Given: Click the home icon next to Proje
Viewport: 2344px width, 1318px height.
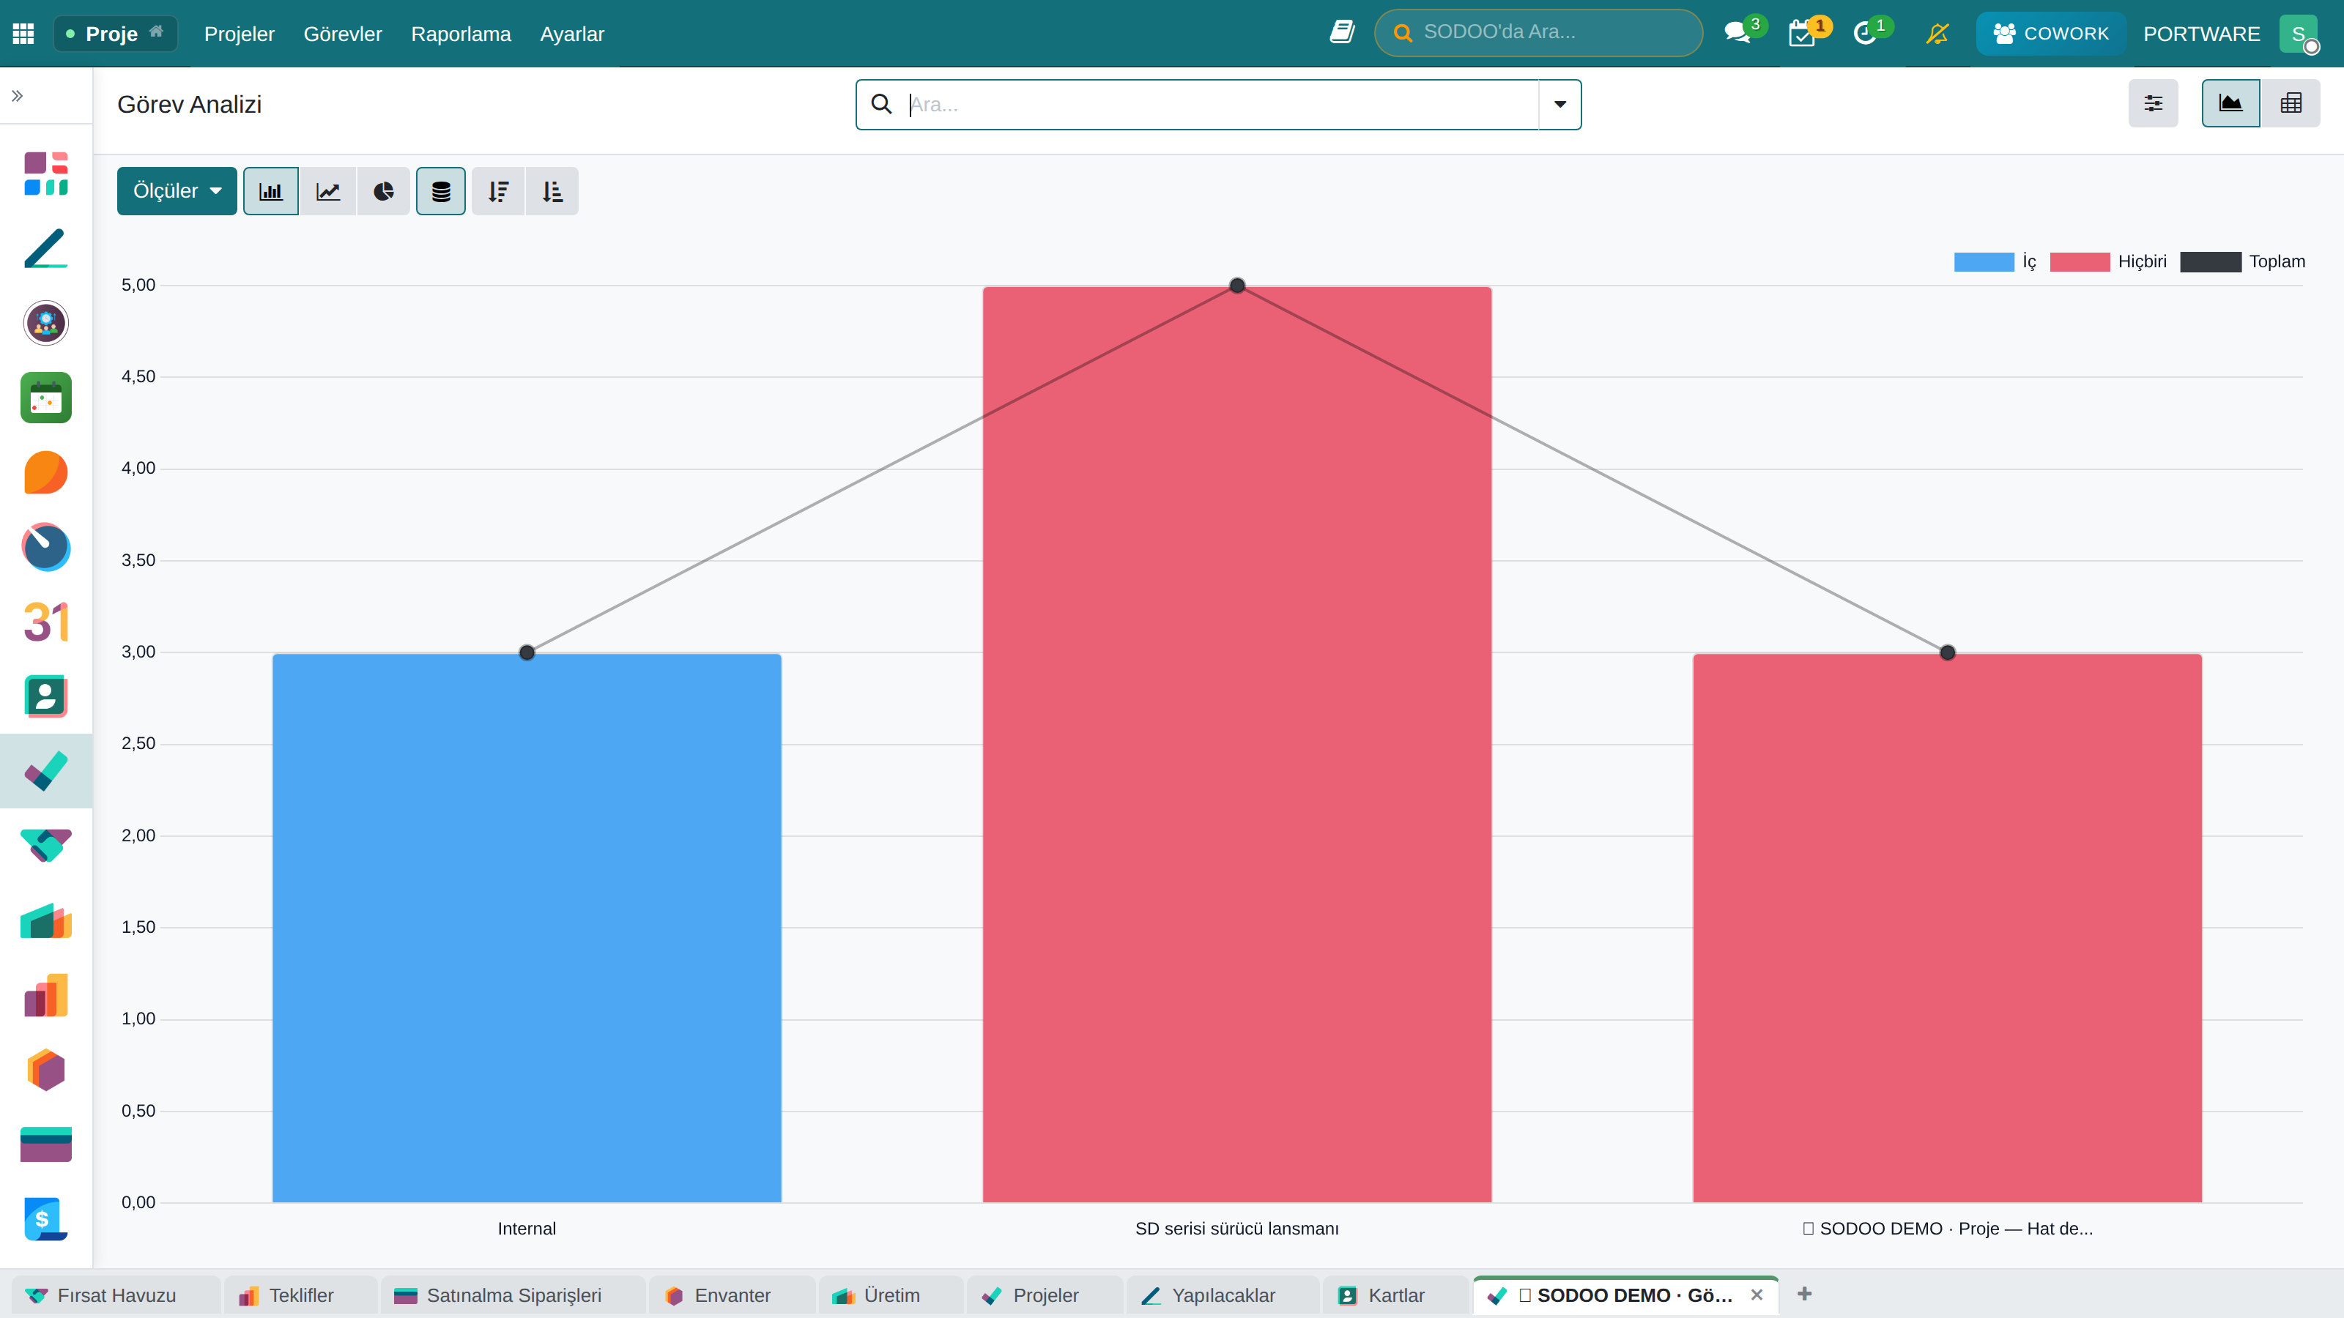Looking at the screenshot, I should coord(157,31).
